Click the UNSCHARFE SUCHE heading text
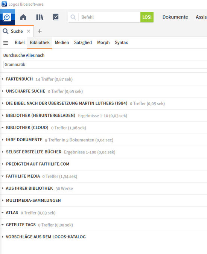Viewport: 207px width, 254px height. pos(26,91)
